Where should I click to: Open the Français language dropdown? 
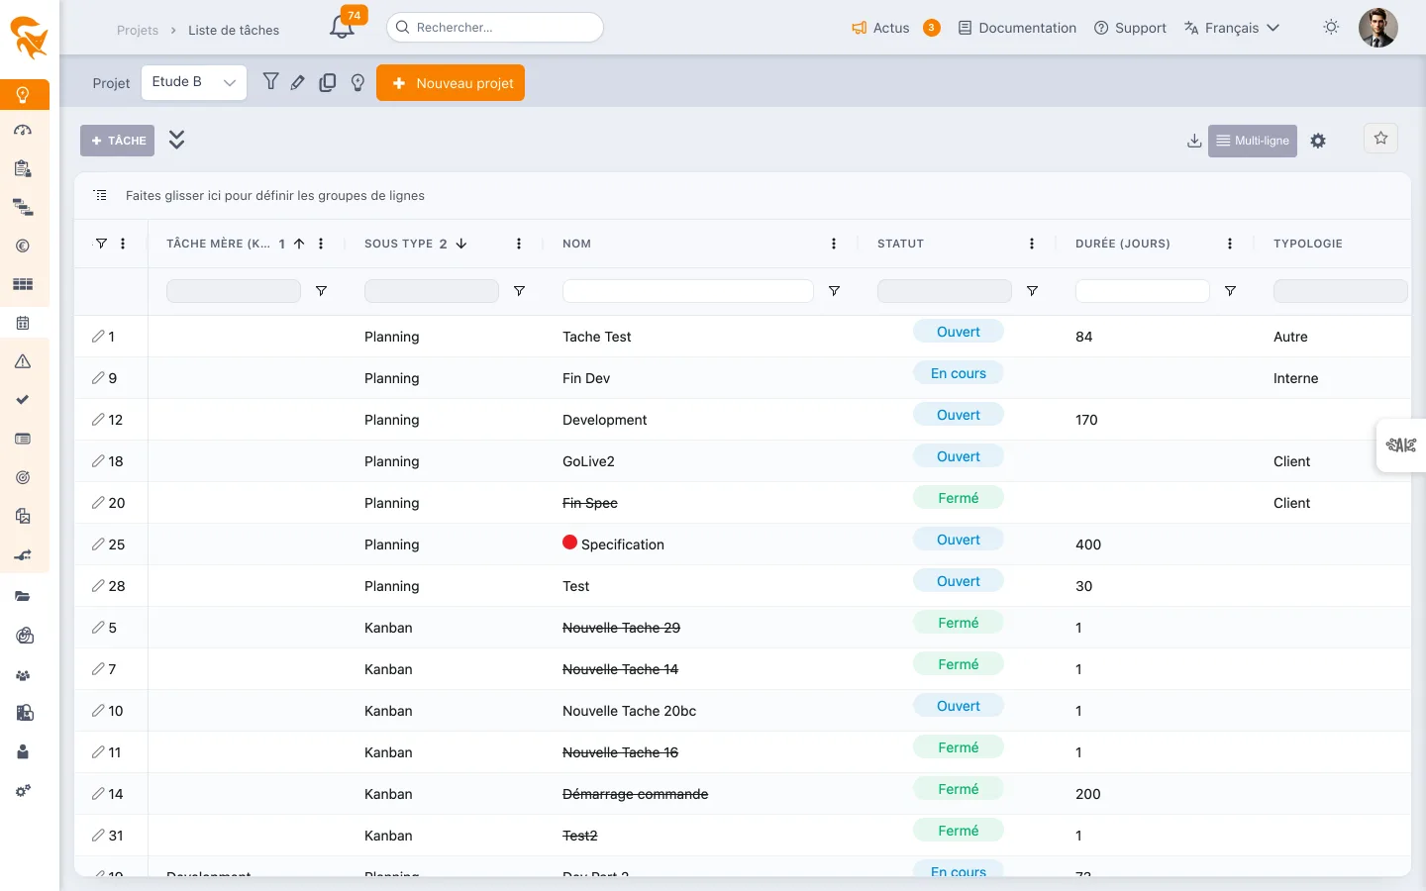(1232, 28)
